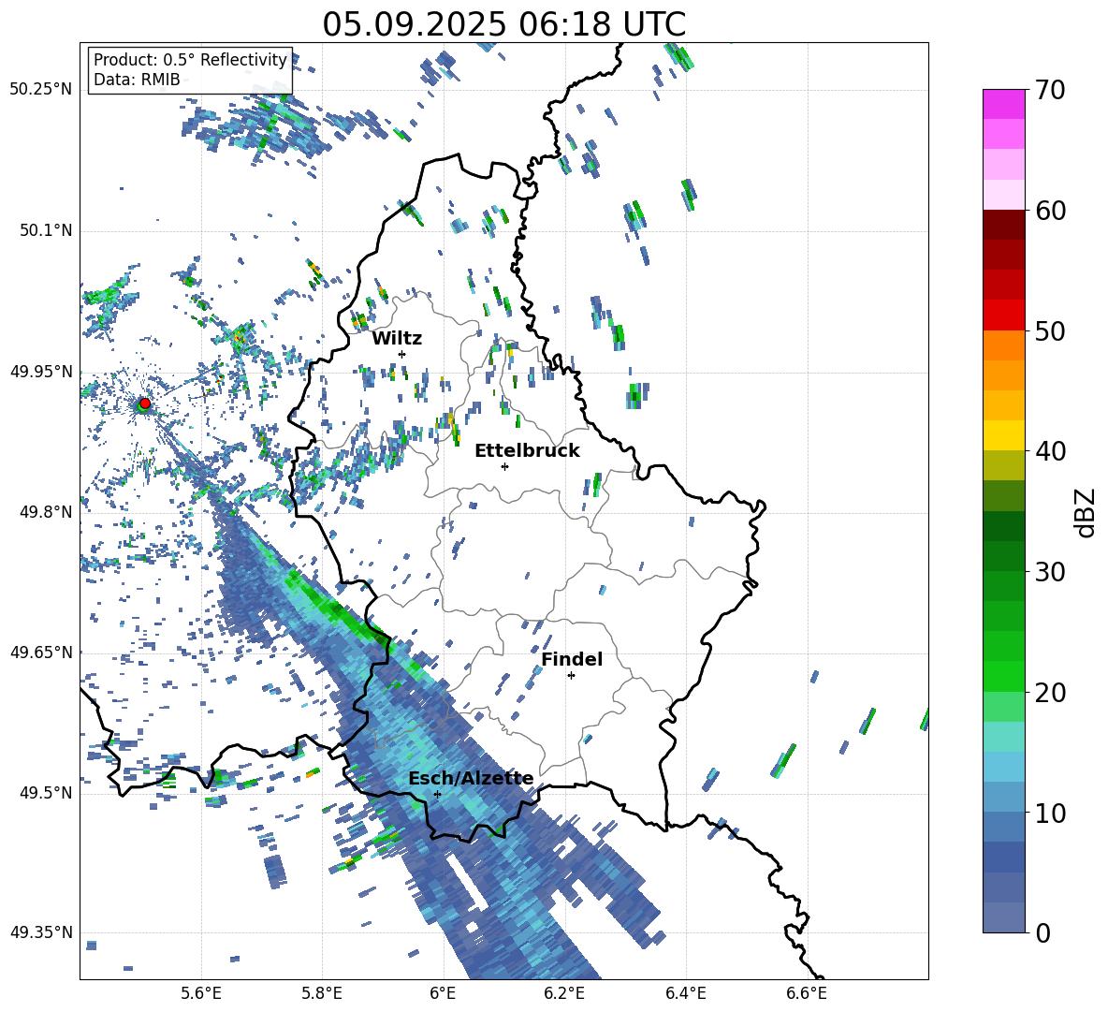Click the cross marker below Ettelbruck

coord(504,466)
